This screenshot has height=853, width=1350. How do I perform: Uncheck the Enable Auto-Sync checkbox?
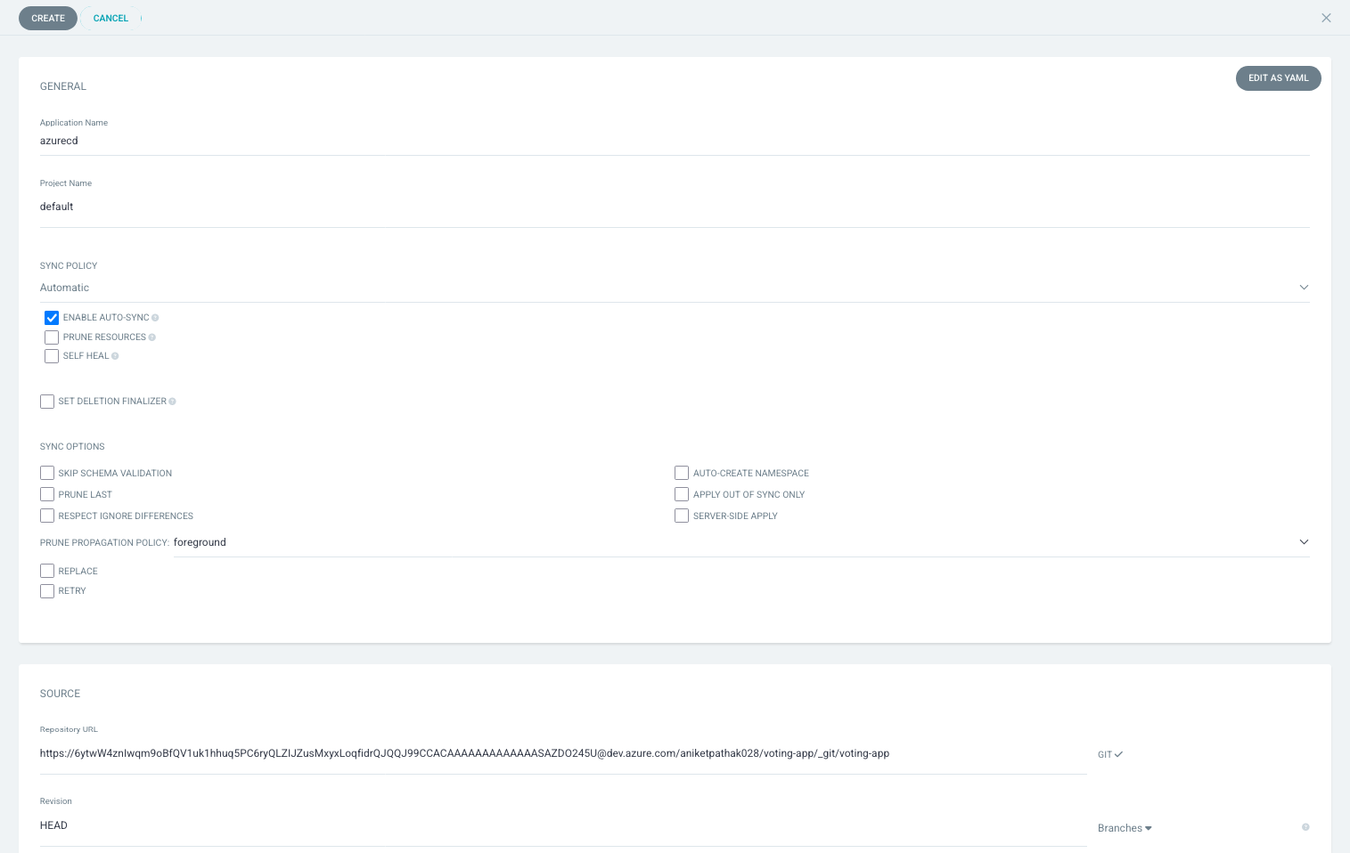(x=52, y=318)
